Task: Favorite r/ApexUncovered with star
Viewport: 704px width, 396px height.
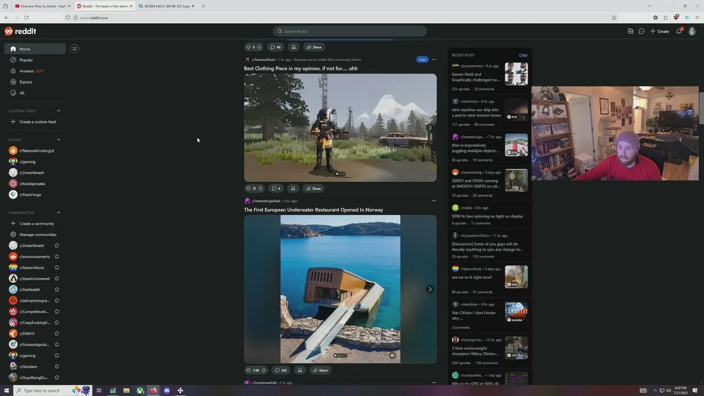Action: 57,278
